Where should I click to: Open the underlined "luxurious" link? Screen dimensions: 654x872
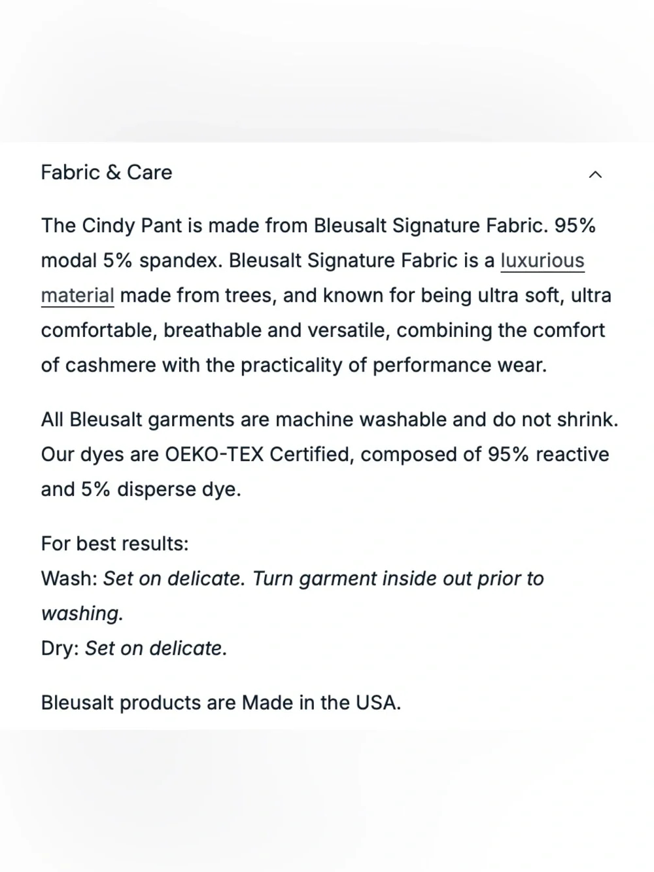[x=542, y=260]
